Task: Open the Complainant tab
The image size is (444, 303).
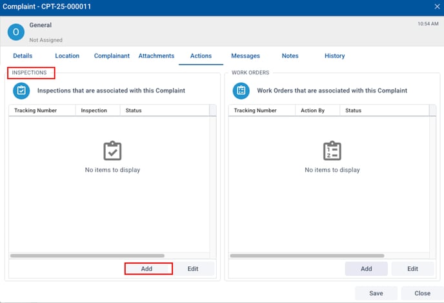Action: 112,56
